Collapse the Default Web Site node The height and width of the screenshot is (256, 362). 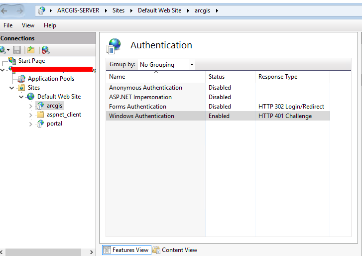tap(21, 97)
